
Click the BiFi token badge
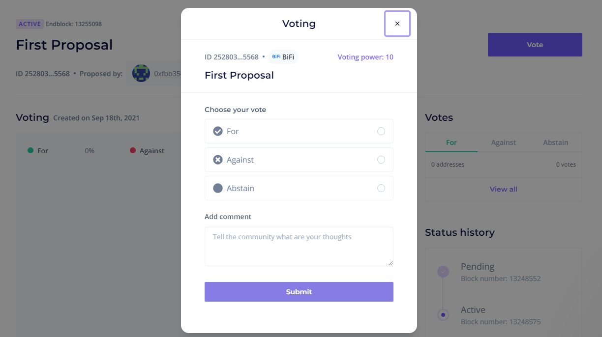click(283, 57)
